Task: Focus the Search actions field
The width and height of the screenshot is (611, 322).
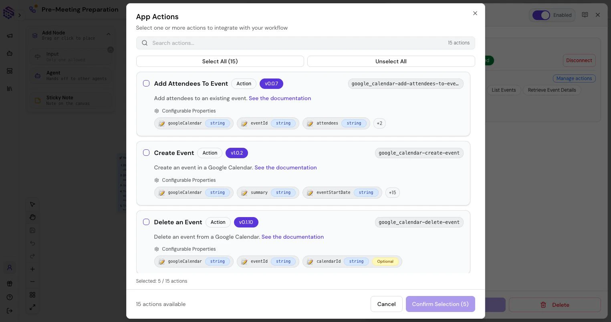Action: tap(305, 43)
